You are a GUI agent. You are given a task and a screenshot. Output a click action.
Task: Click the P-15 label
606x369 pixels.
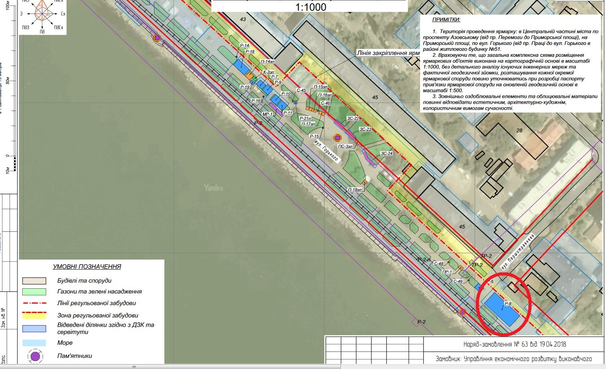pos(314,136)
